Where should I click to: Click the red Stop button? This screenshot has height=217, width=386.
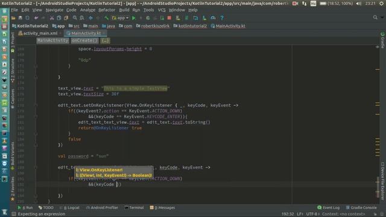pos(169,18)
